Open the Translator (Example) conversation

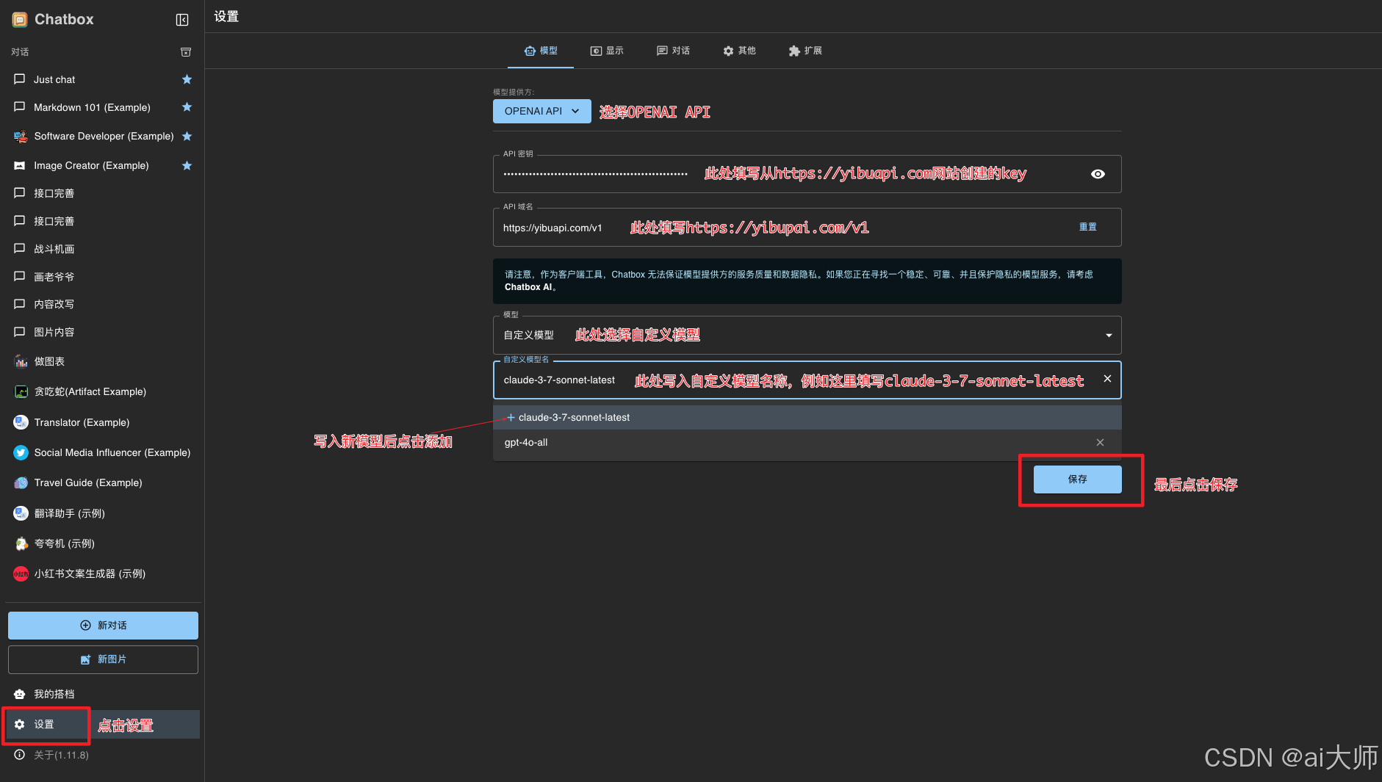(103, 422)
